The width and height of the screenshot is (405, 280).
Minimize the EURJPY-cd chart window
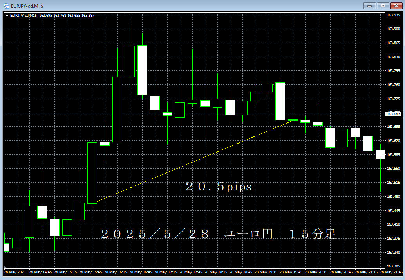pyautogui.click(x=370, y=5)
